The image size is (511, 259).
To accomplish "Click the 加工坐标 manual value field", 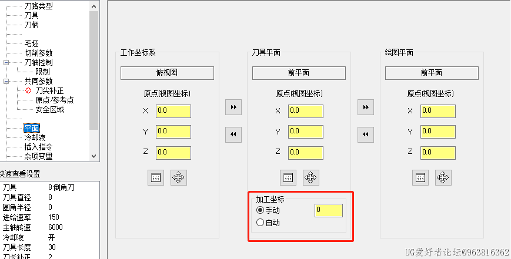I will pos(328,210).
